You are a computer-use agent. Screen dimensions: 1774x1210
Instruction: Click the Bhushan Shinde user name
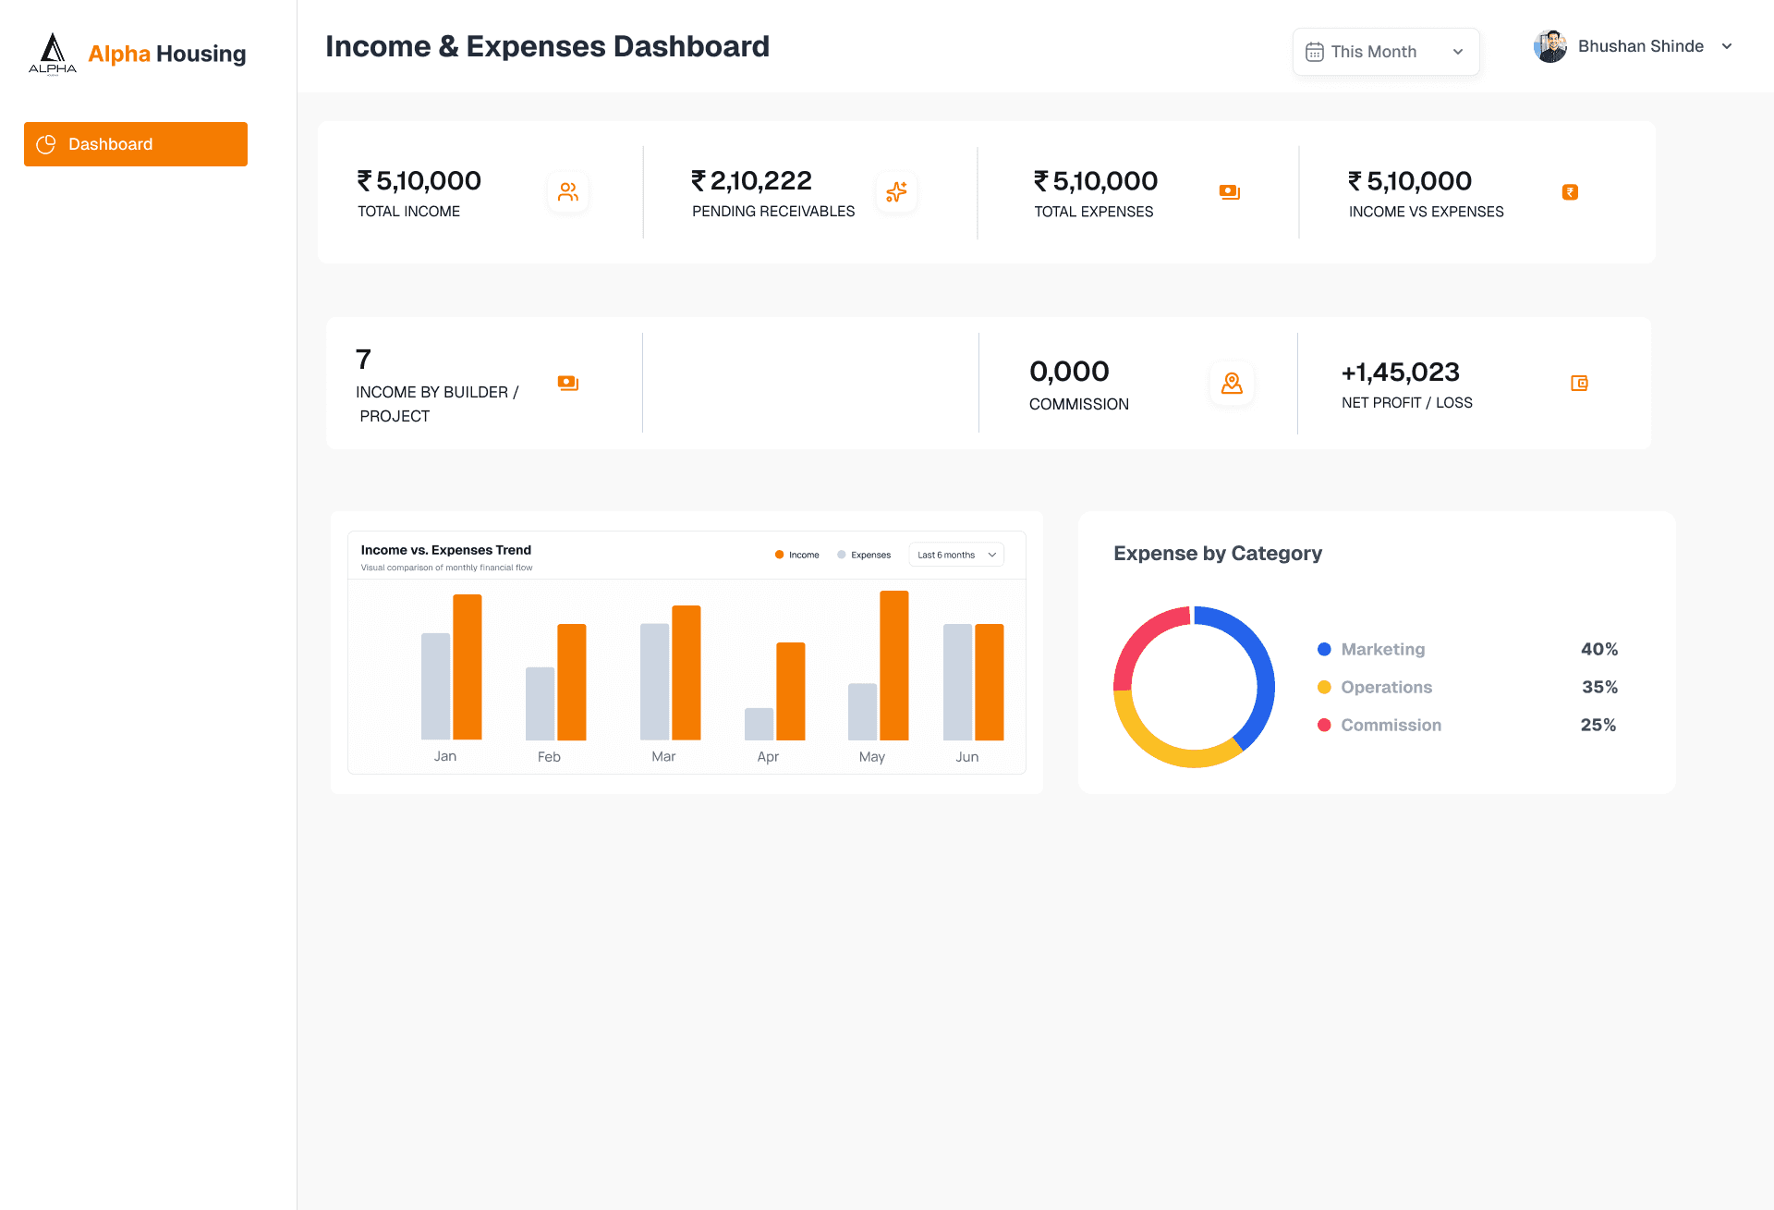pos(1640,46)
